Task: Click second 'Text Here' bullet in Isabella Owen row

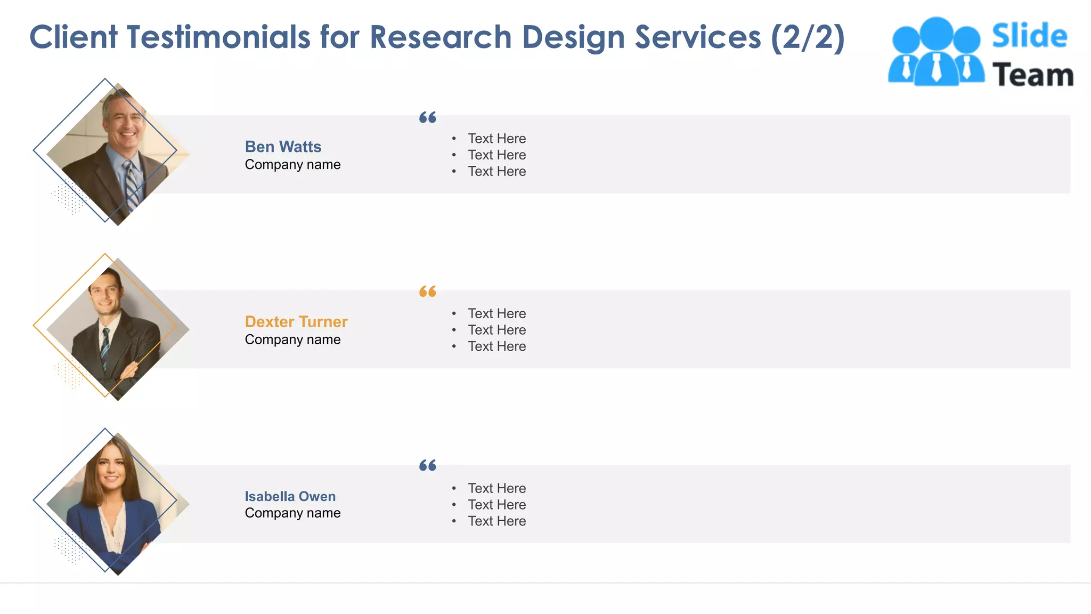Action: (x=497, y=505)
